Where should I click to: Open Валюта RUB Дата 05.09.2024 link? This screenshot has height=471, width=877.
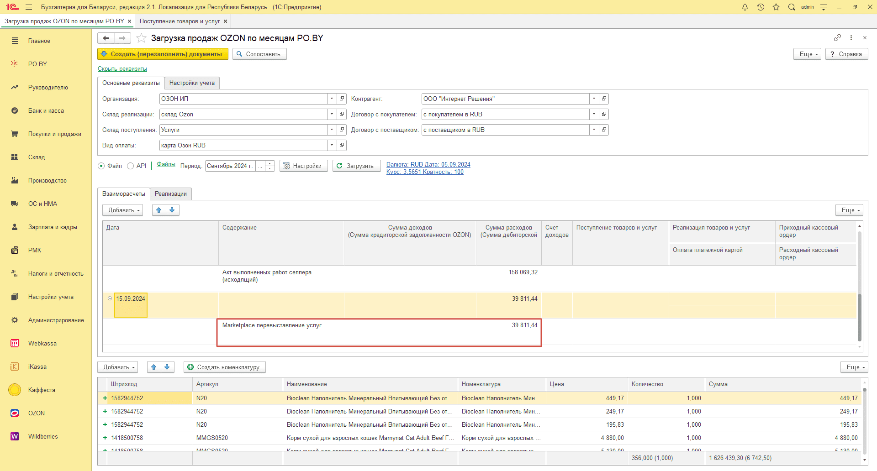tap(428, 164)
